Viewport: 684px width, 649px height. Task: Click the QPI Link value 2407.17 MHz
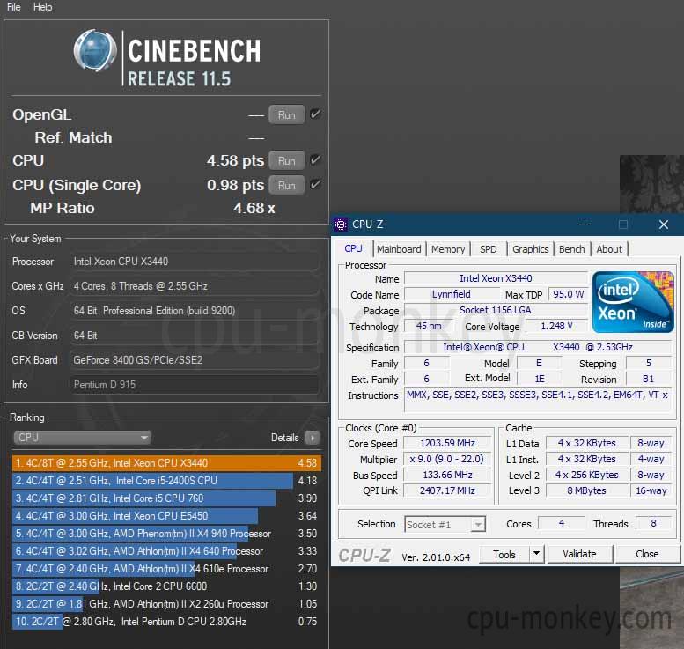[447, 490]
